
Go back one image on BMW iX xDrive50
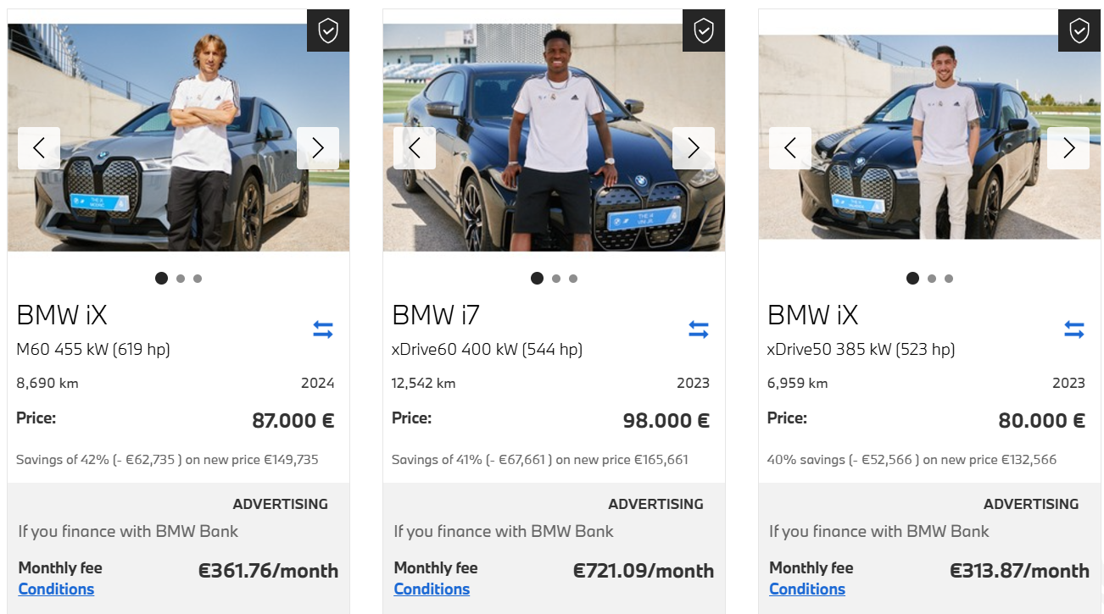(790, 148)
